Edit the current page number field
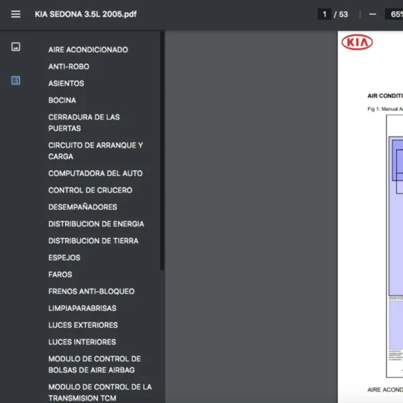403x403 pixels. tap(324, 14)
